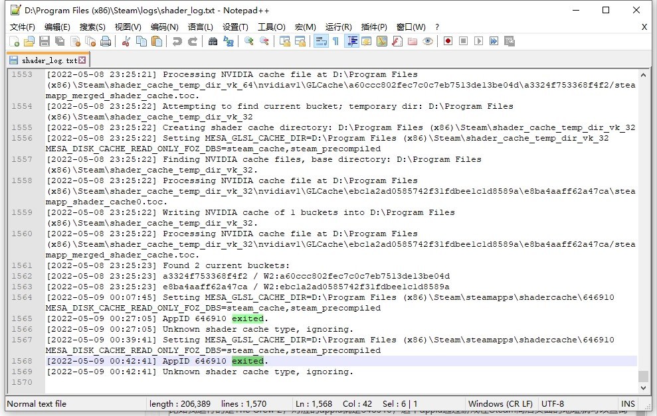Open the 宏(M) menu
657x416 pixels.
[x=305, y=27]
